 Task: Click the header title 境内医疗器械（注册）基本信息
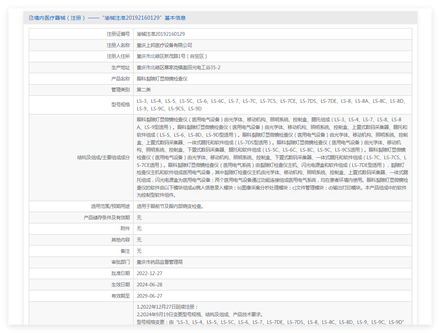[110, 18]
